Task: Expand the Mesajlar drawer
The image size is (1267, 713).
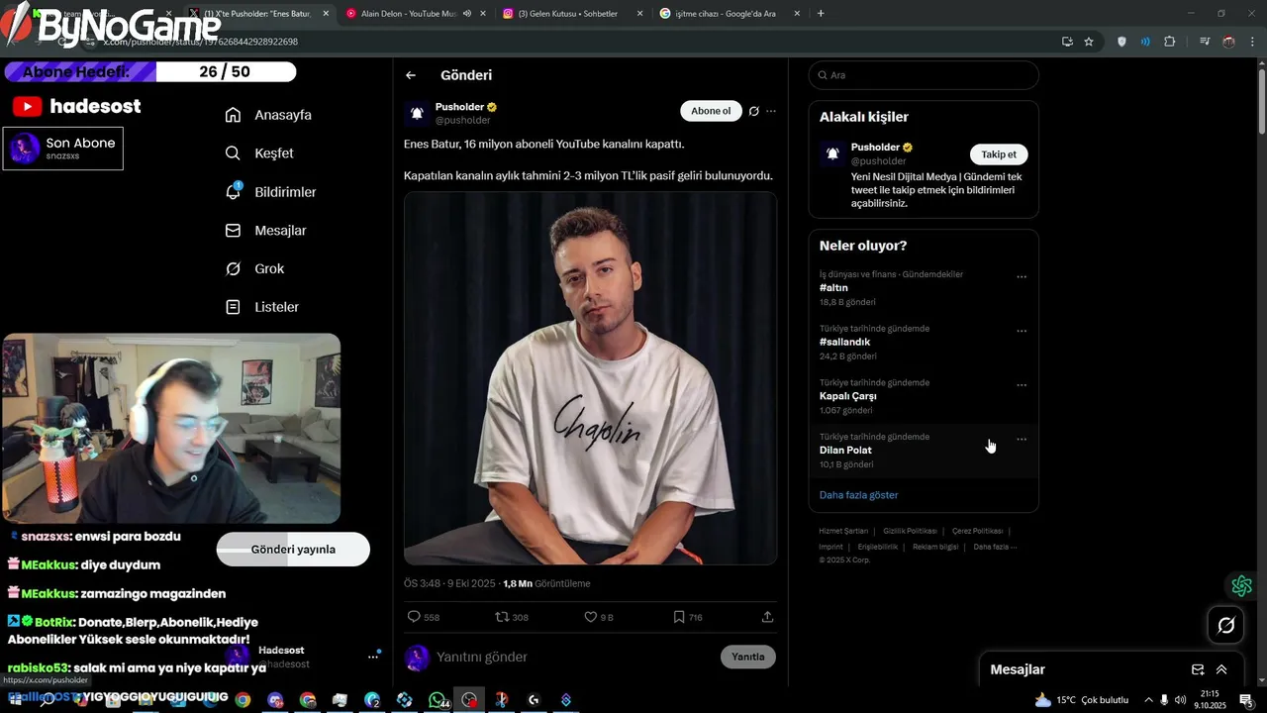Action: coord(1221,669)
